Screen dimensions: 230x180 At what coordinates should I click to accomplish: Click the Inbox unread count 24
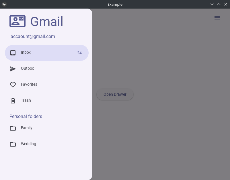pos(79,53)
